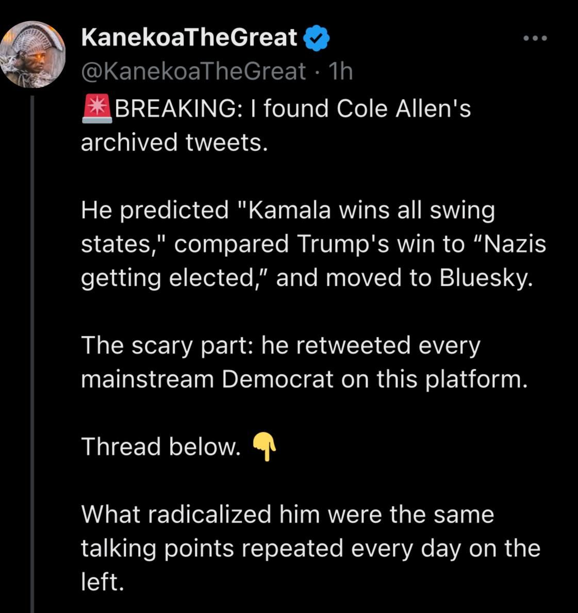The width and height of the screenshot is (578, 613).
Task: Click the line starting "The scary part"
Action: [280, 346]
